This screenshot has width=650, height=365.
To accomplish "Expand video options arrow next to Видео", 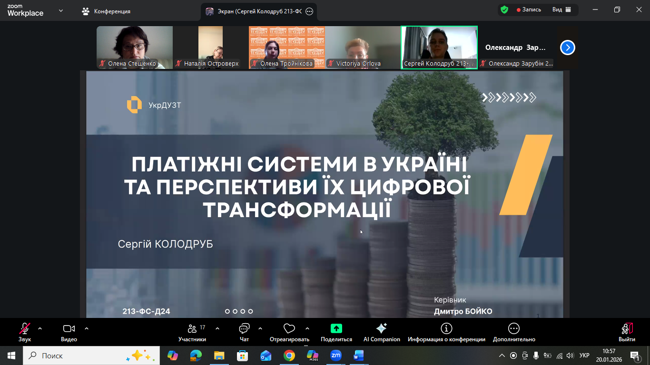I will (87, 328).
